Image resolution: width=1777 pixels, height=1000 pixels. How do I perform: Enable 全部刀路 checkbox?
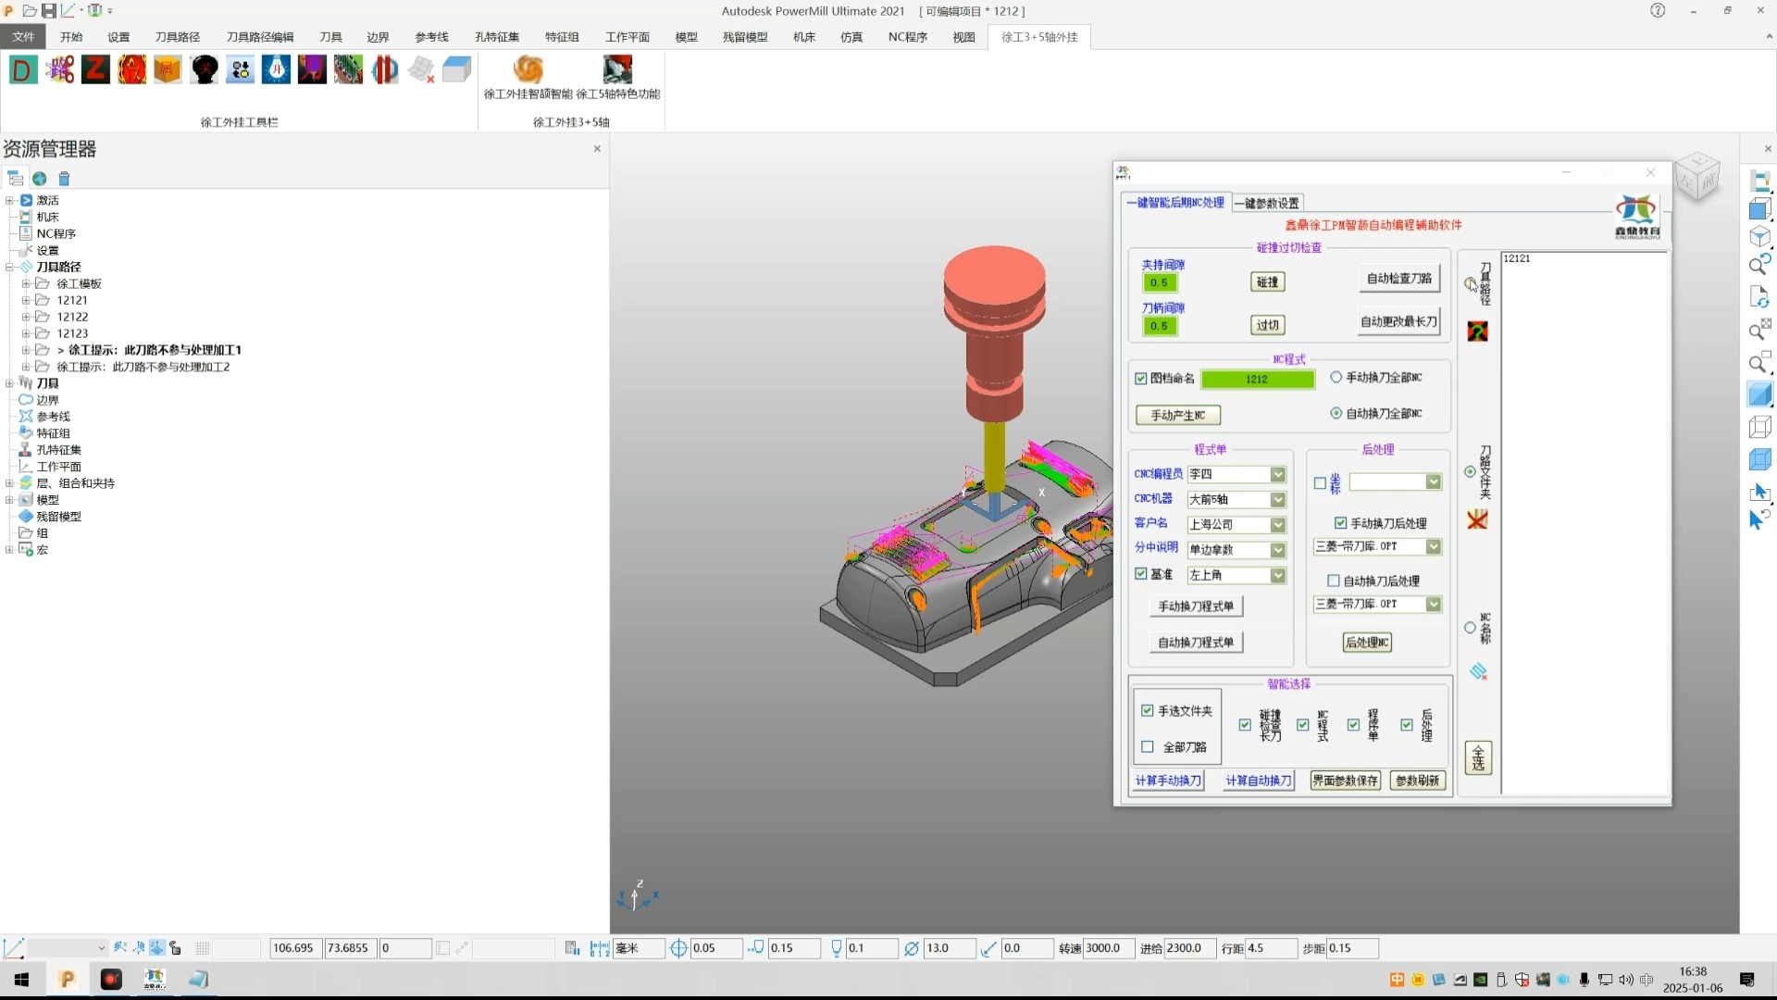pos(1148,746)
